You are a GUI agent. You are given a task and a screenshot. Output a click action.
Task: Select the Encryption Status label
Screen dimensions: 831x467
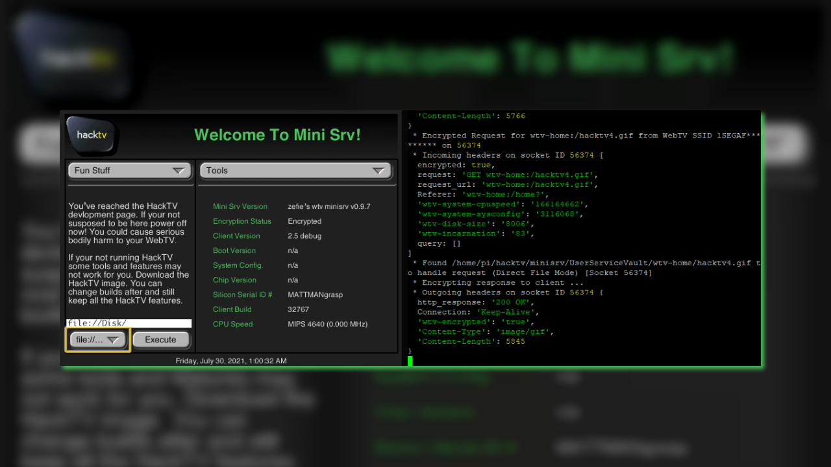(x=242, y=221)
